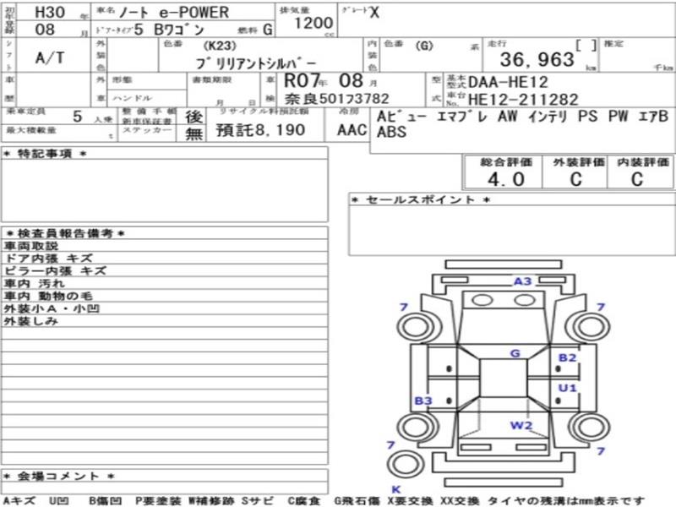This screenshot has height=507, width=676.
Task: Click the 特記事項 section header
Action: point(45,154)
